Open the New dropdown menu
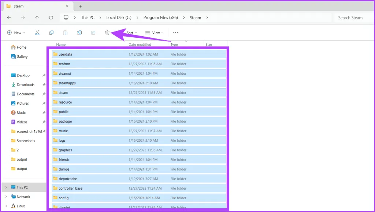Image resolution: width=375 pixels, height=212 pixels. coord(16,33)
